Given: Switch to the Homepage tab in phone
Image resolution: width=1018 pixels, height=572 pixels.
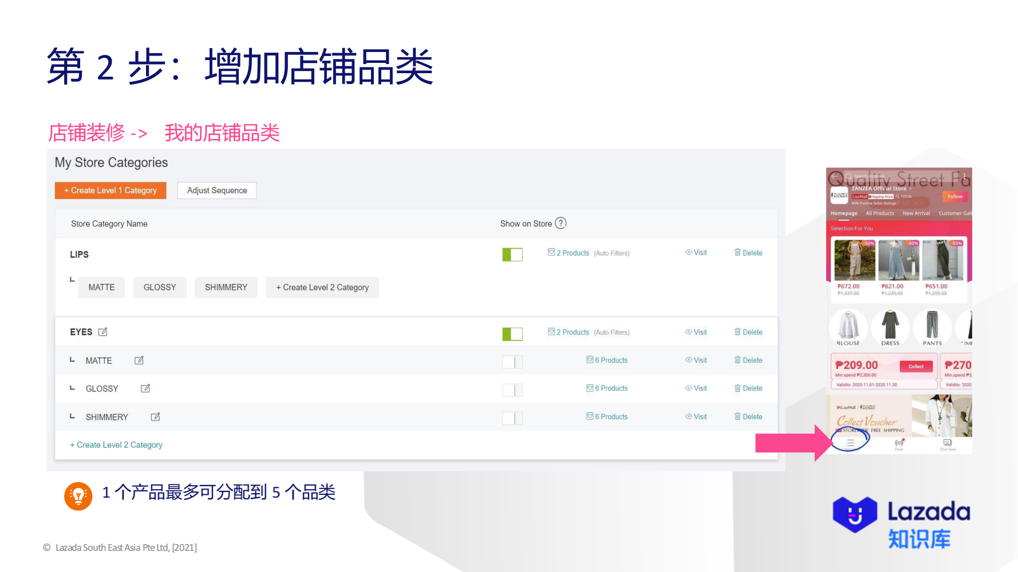Looking at the screenshot, I should pyautogui.click(x=844, y=213).
